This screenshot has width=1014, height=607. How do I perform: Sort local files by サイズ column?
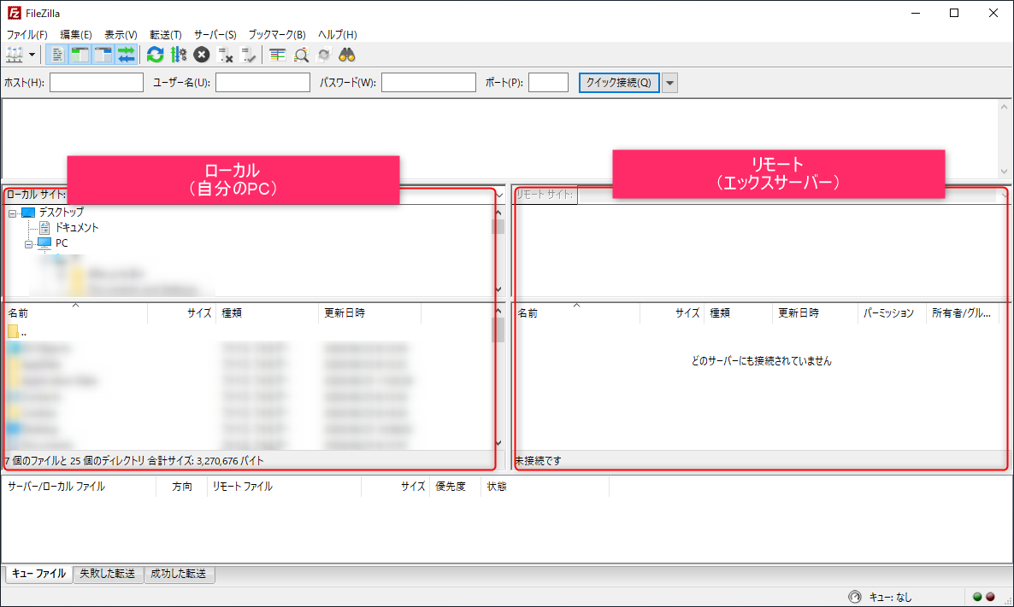(182, 313)
